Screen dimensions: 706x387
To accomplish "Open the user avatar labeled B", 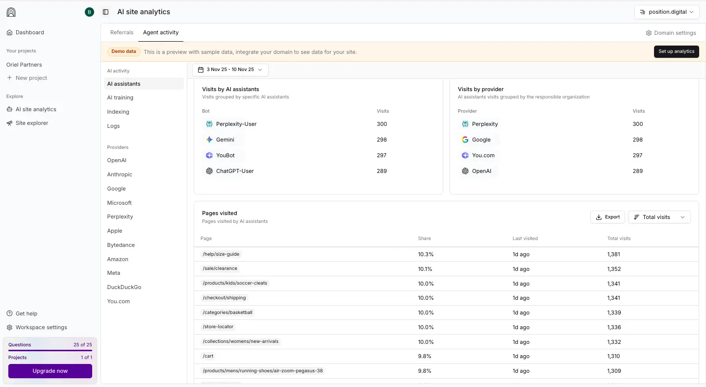I will click(89, 12).
